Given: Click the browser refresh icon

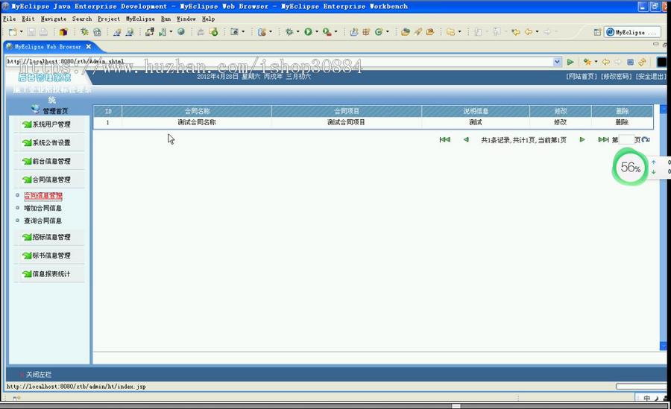Looking at the screenshot, I should click(x=642, y=62).
